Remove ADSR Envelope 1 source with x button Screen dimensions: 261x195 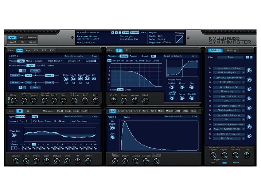pyautogui.click(x=243, y=72)
